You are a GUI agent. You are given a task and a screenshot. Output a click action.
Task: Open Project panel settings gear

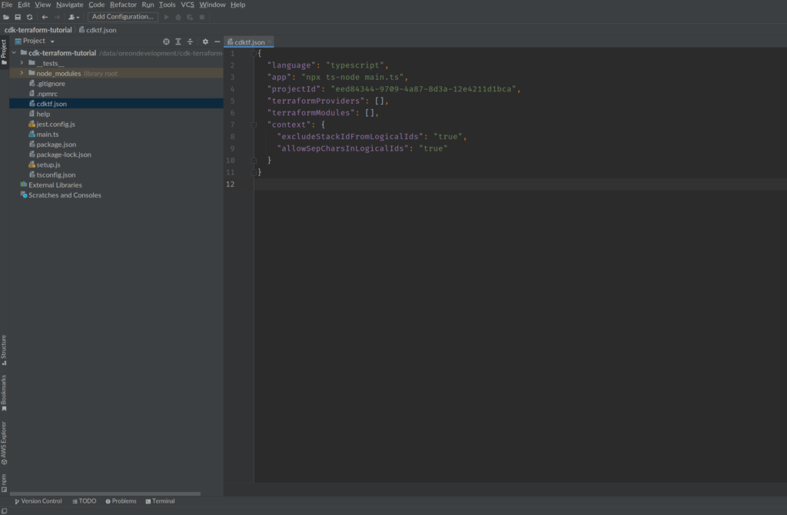205,42
